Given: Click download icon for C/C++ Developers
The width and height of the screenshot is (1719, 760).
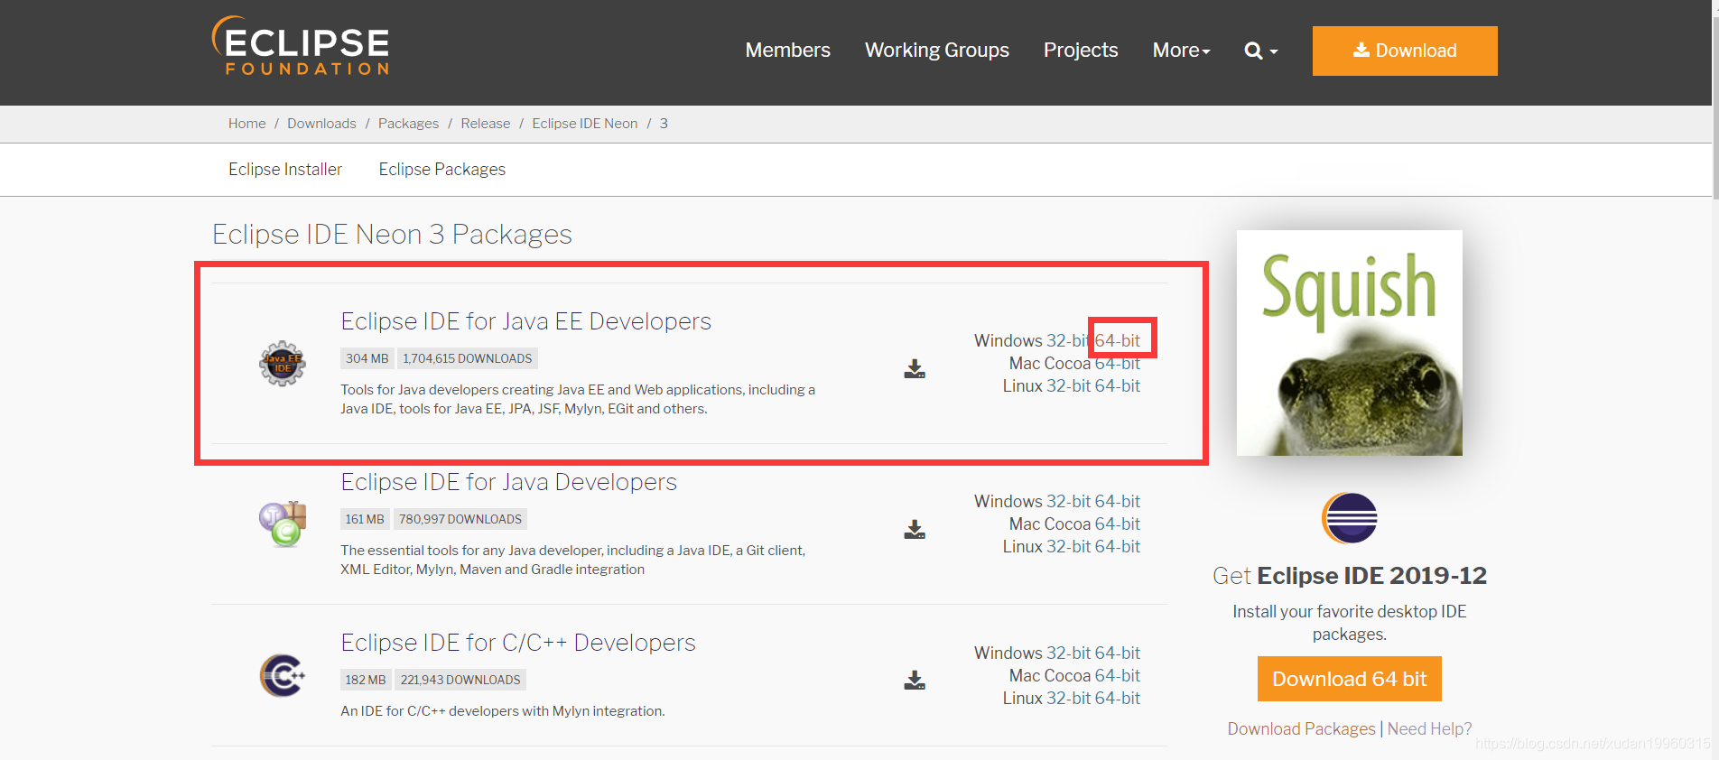Looking at the screenshot, I should point(915,680).
